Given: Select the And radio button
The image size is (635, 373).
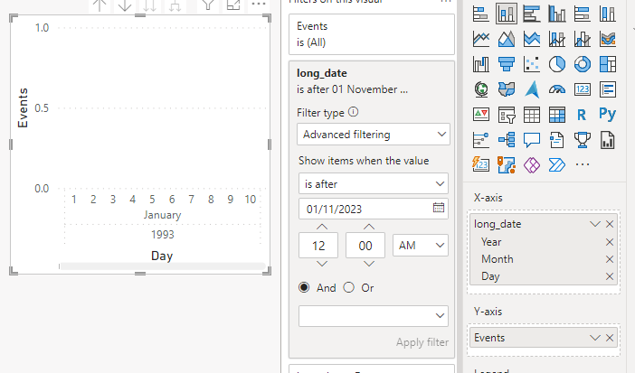Looking at the screenshot, I should [x=304, y=287].
